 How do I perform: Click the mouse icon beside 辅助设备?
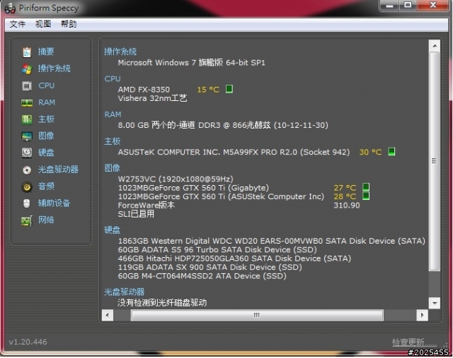pos(27,203)
